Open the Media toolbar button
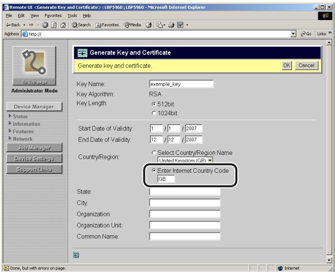 [x=132, y=25]
